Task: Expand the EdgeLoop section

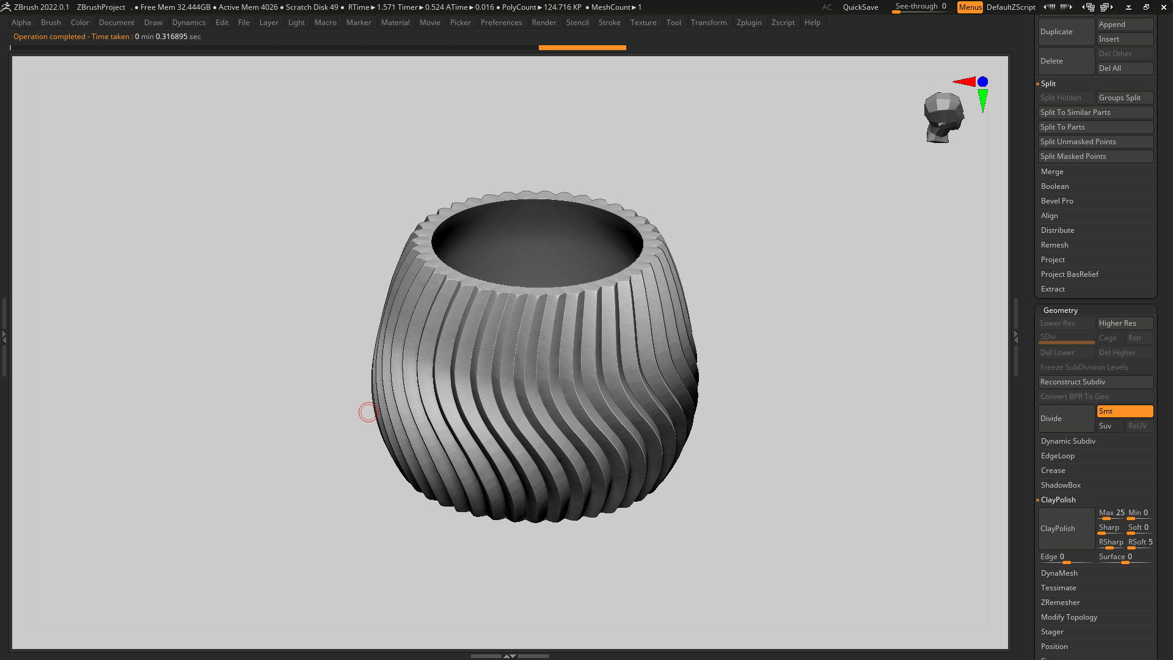Action: point(1058,456)
